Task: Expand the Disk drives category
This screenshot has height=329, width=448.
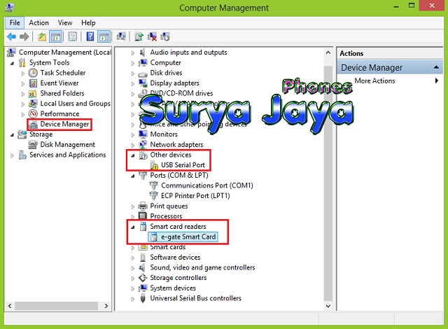Action: point(133,73)
